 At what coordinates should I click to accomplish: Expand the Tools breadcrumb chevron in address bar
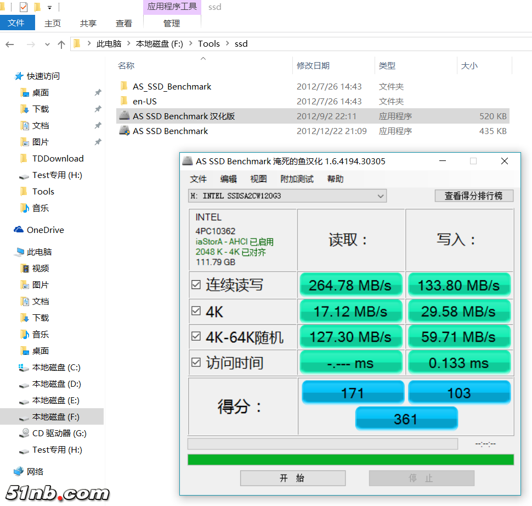click(x=227, y=44)
